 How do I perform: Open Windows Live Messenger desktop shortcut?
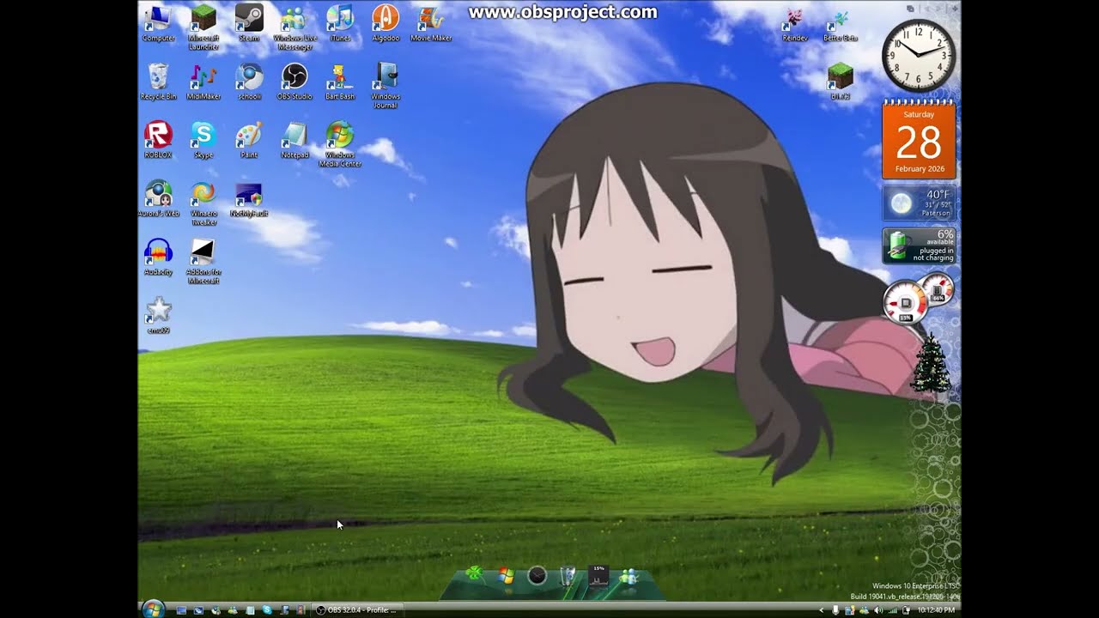(x=294, y=27)
